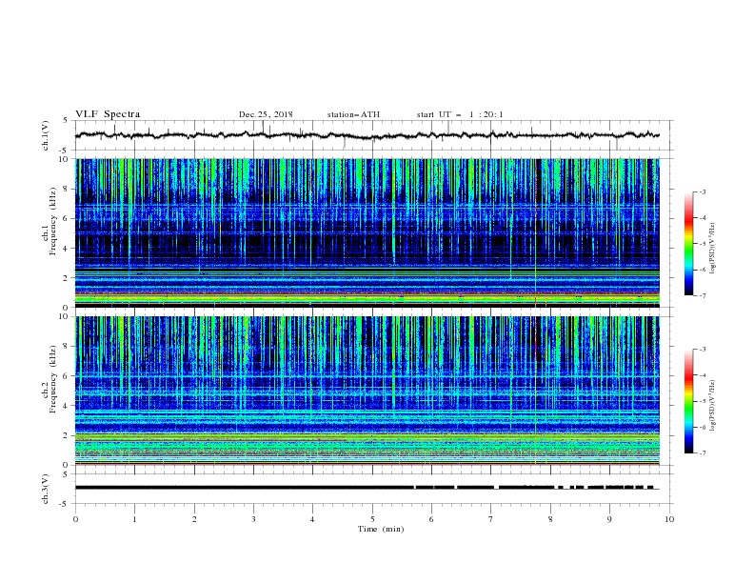
Task: Click the date "Dec. 25, 2018"
Action: pyautogui.click(x=266, y=114)
